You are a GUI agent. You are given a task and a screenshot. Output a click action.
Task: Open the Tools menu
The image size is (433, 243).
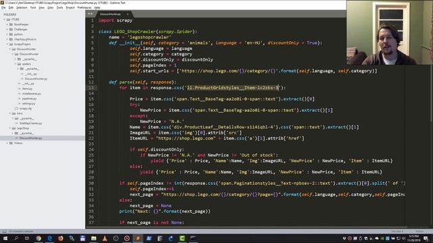[x=60, y=7]
